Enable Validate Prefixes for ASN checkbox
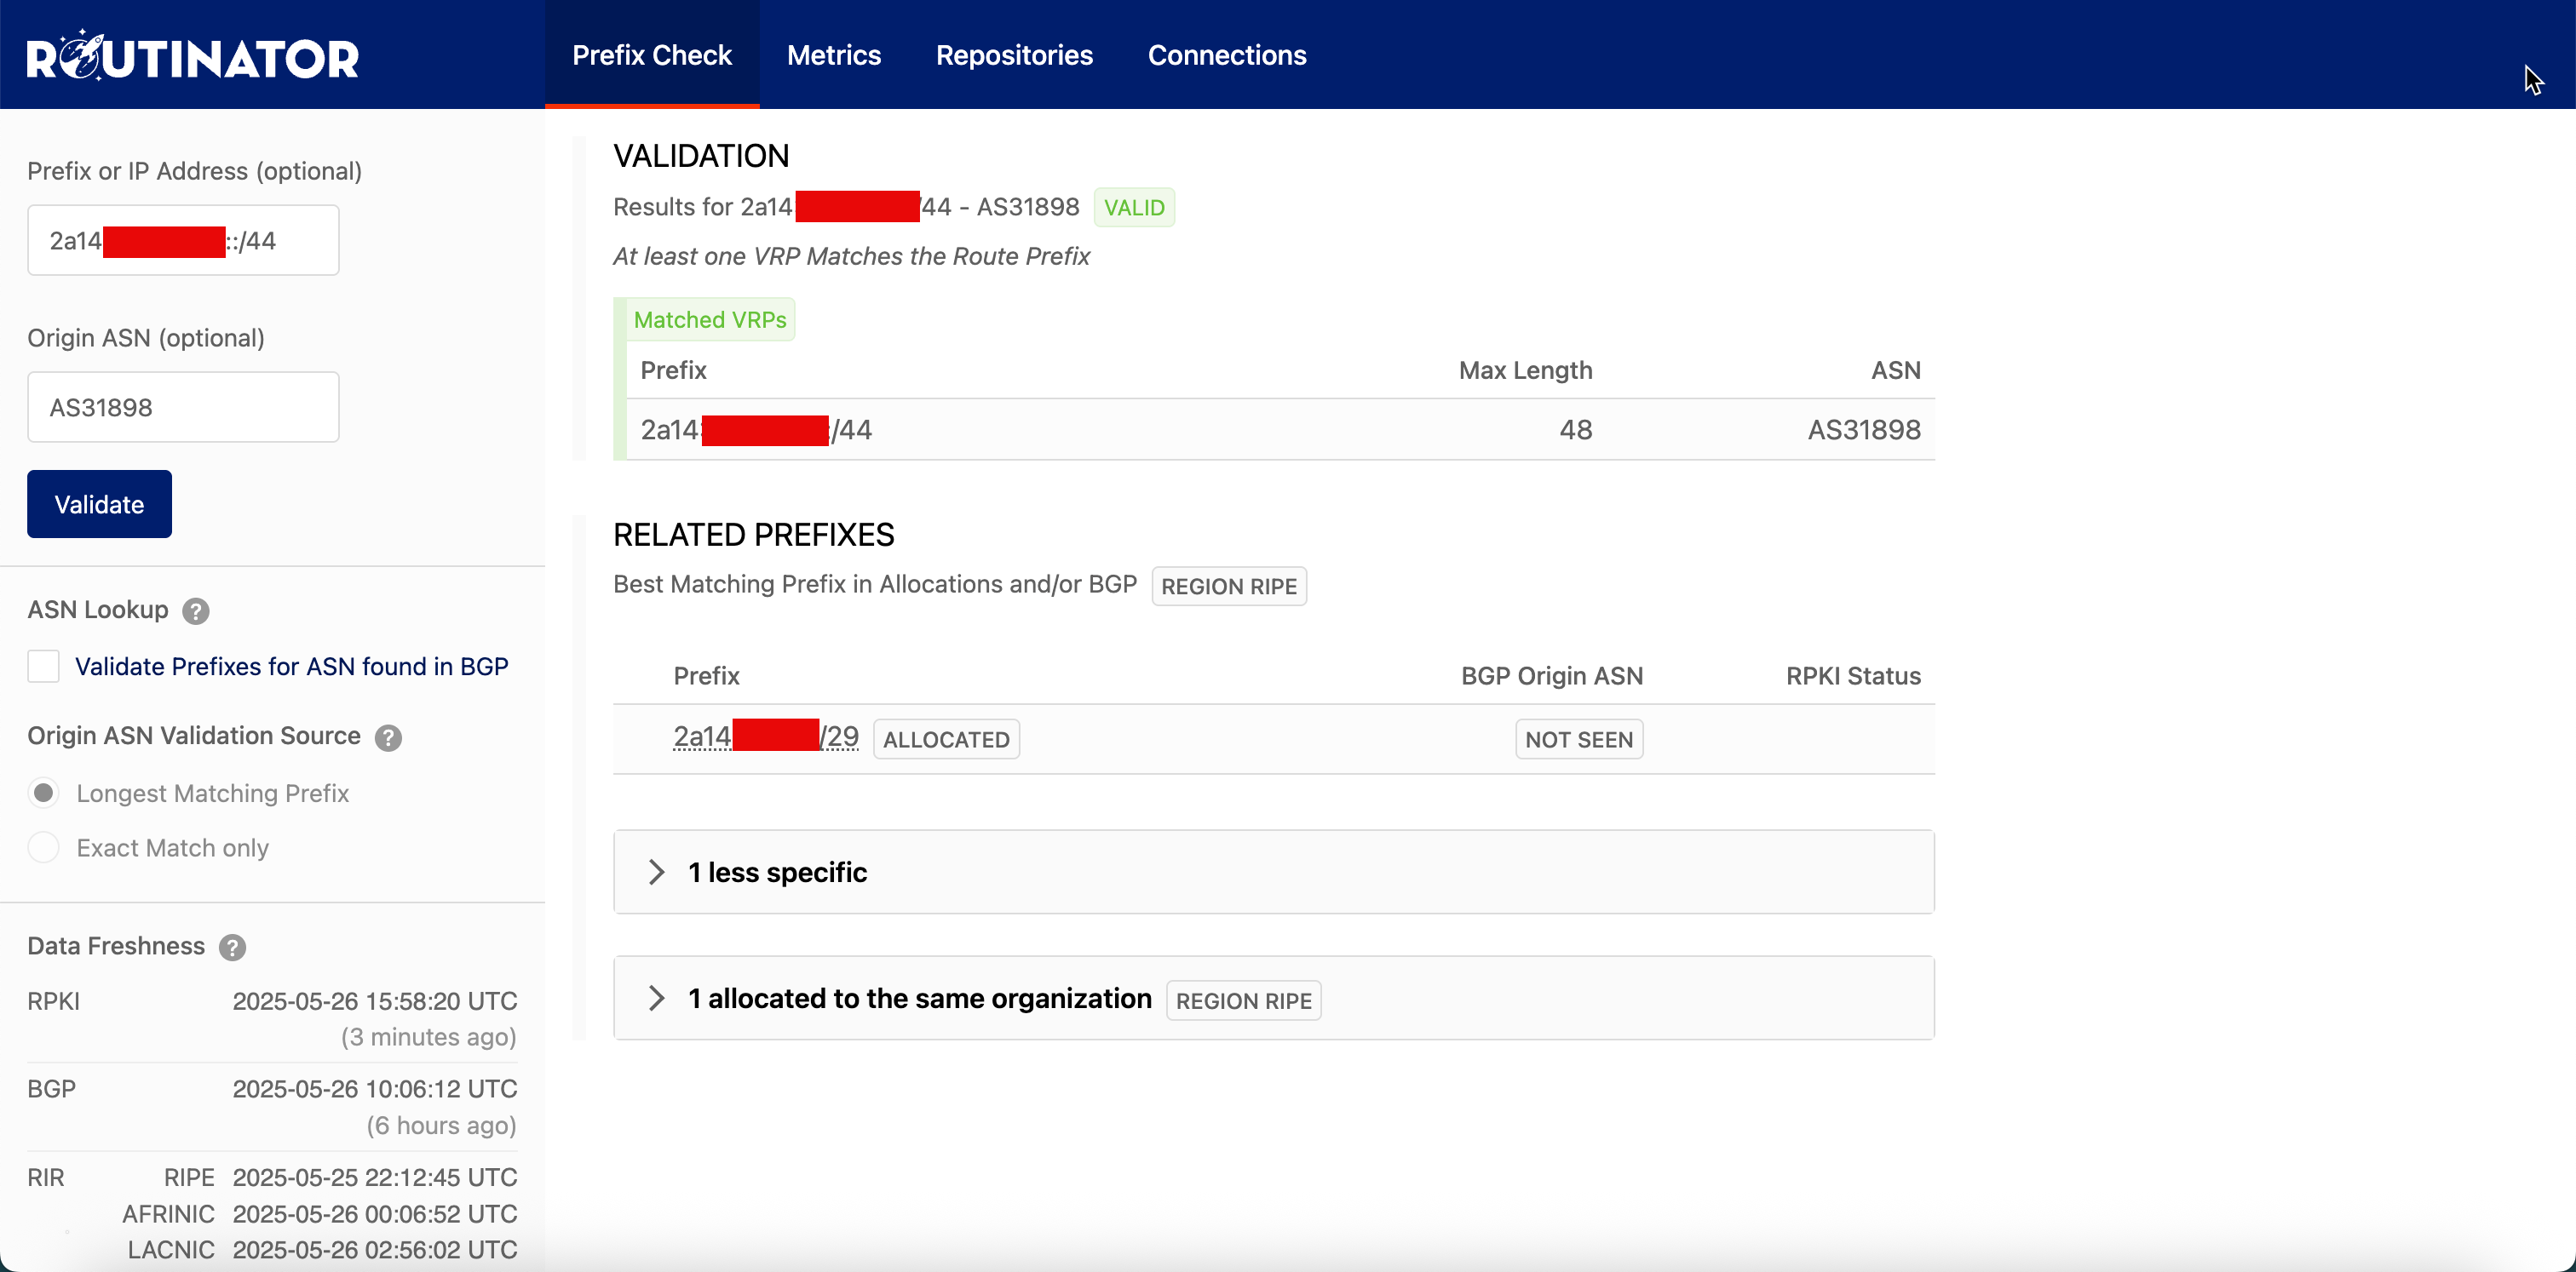2576x1272 pixels. pos(44,667)
